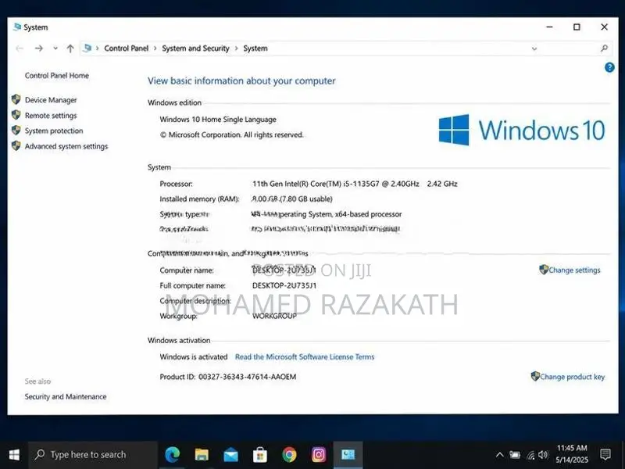
Task: Click the address bar computer icon
Action: pyautogui.click(x=87, y=48)
